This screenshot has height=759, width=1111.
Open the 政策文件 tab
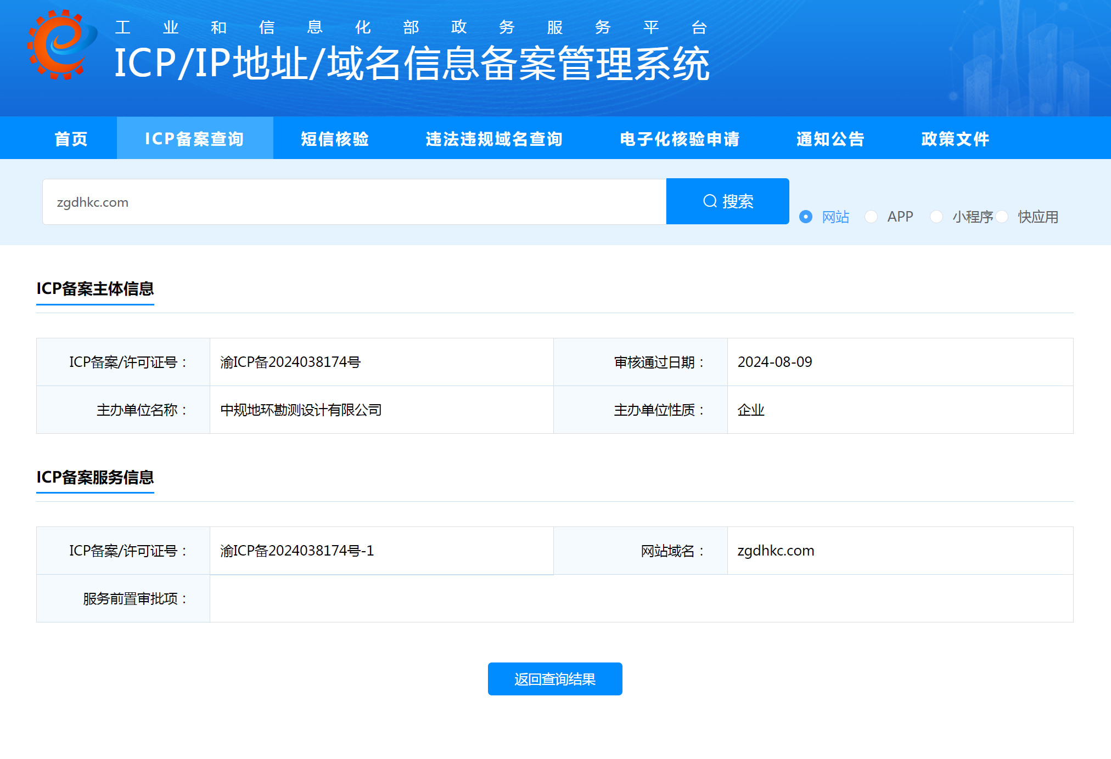coord(955,139)
